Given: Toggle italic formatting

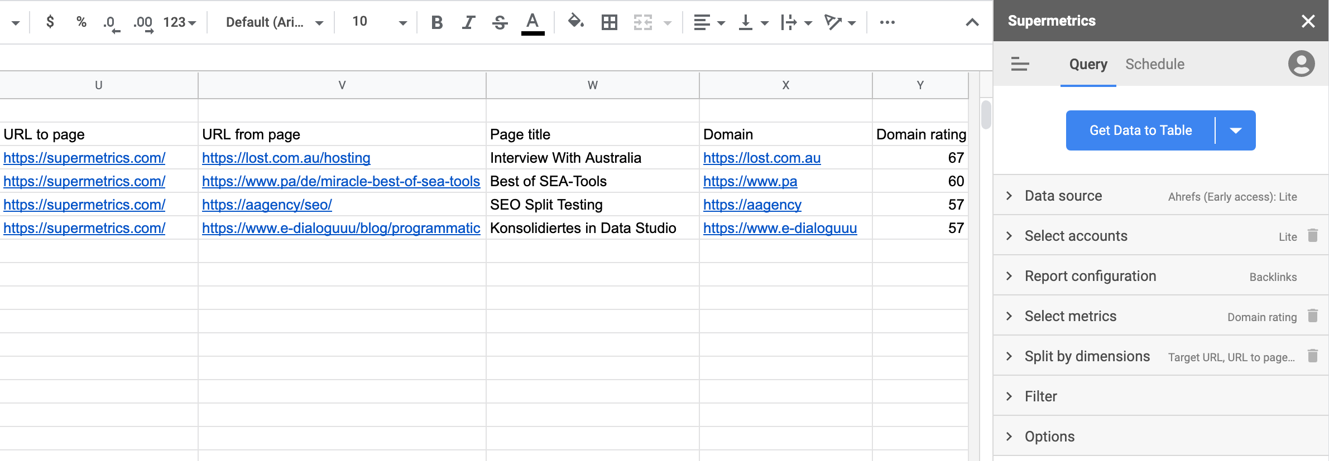Looking at the screenshot, I should pos(468,22).
